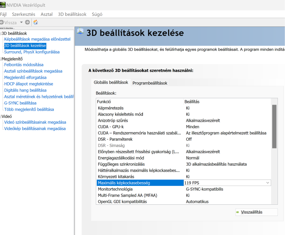Click the Beállítás column header
285x235 pixels.
(227, 101)
